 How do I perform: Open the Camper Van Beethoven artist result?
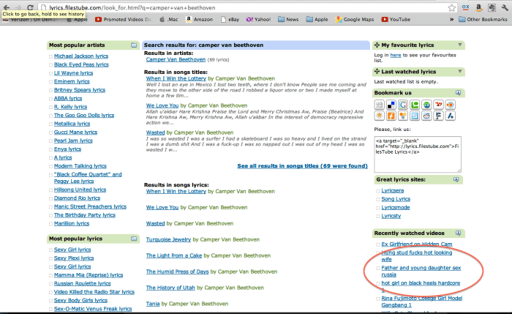click(x=176, y=59)
